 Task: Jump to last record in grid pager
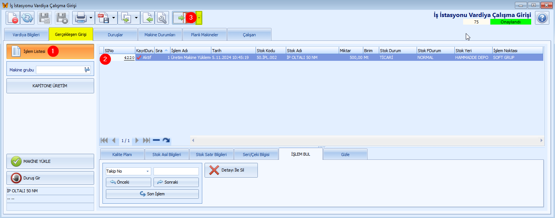point(147,140)
